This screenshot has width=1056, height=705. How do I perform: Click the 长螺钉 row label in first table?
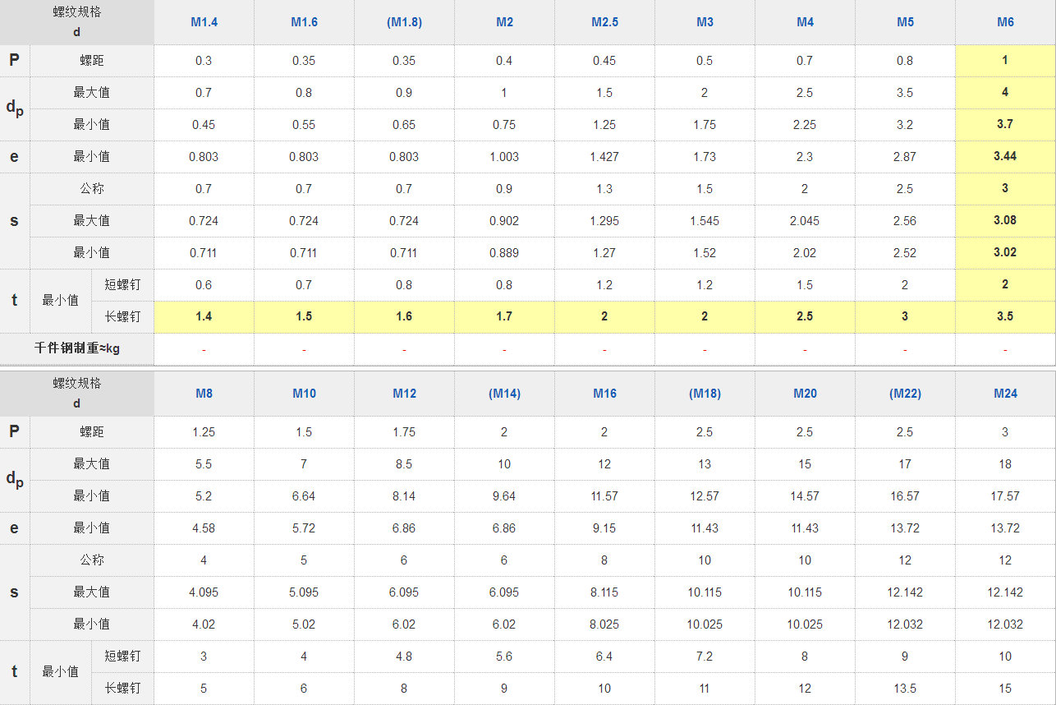click(122, 316)
